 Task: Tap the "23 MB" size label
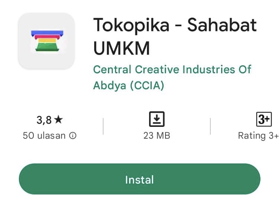coord(157,136)
